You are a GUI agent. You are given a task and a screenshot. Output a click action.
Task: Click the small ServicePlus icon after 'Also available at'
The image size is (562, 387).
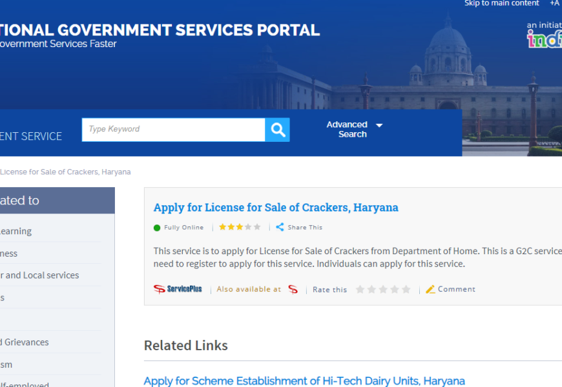click(293, 290)
